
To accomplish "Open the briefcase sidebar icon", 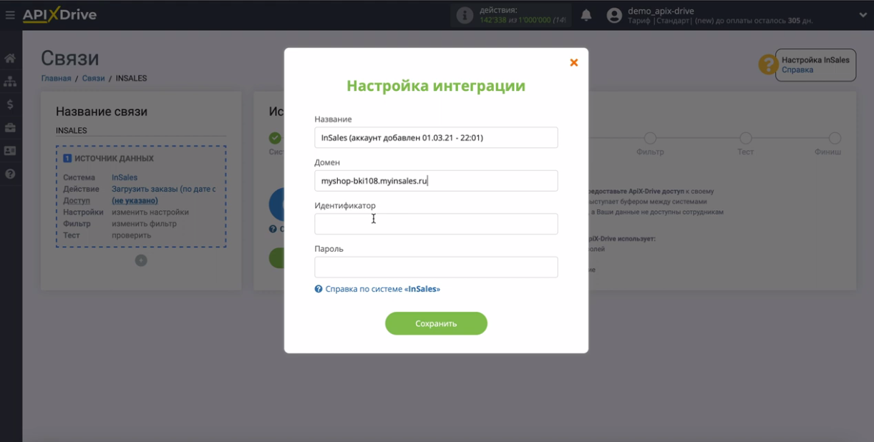I will [10, 128].
